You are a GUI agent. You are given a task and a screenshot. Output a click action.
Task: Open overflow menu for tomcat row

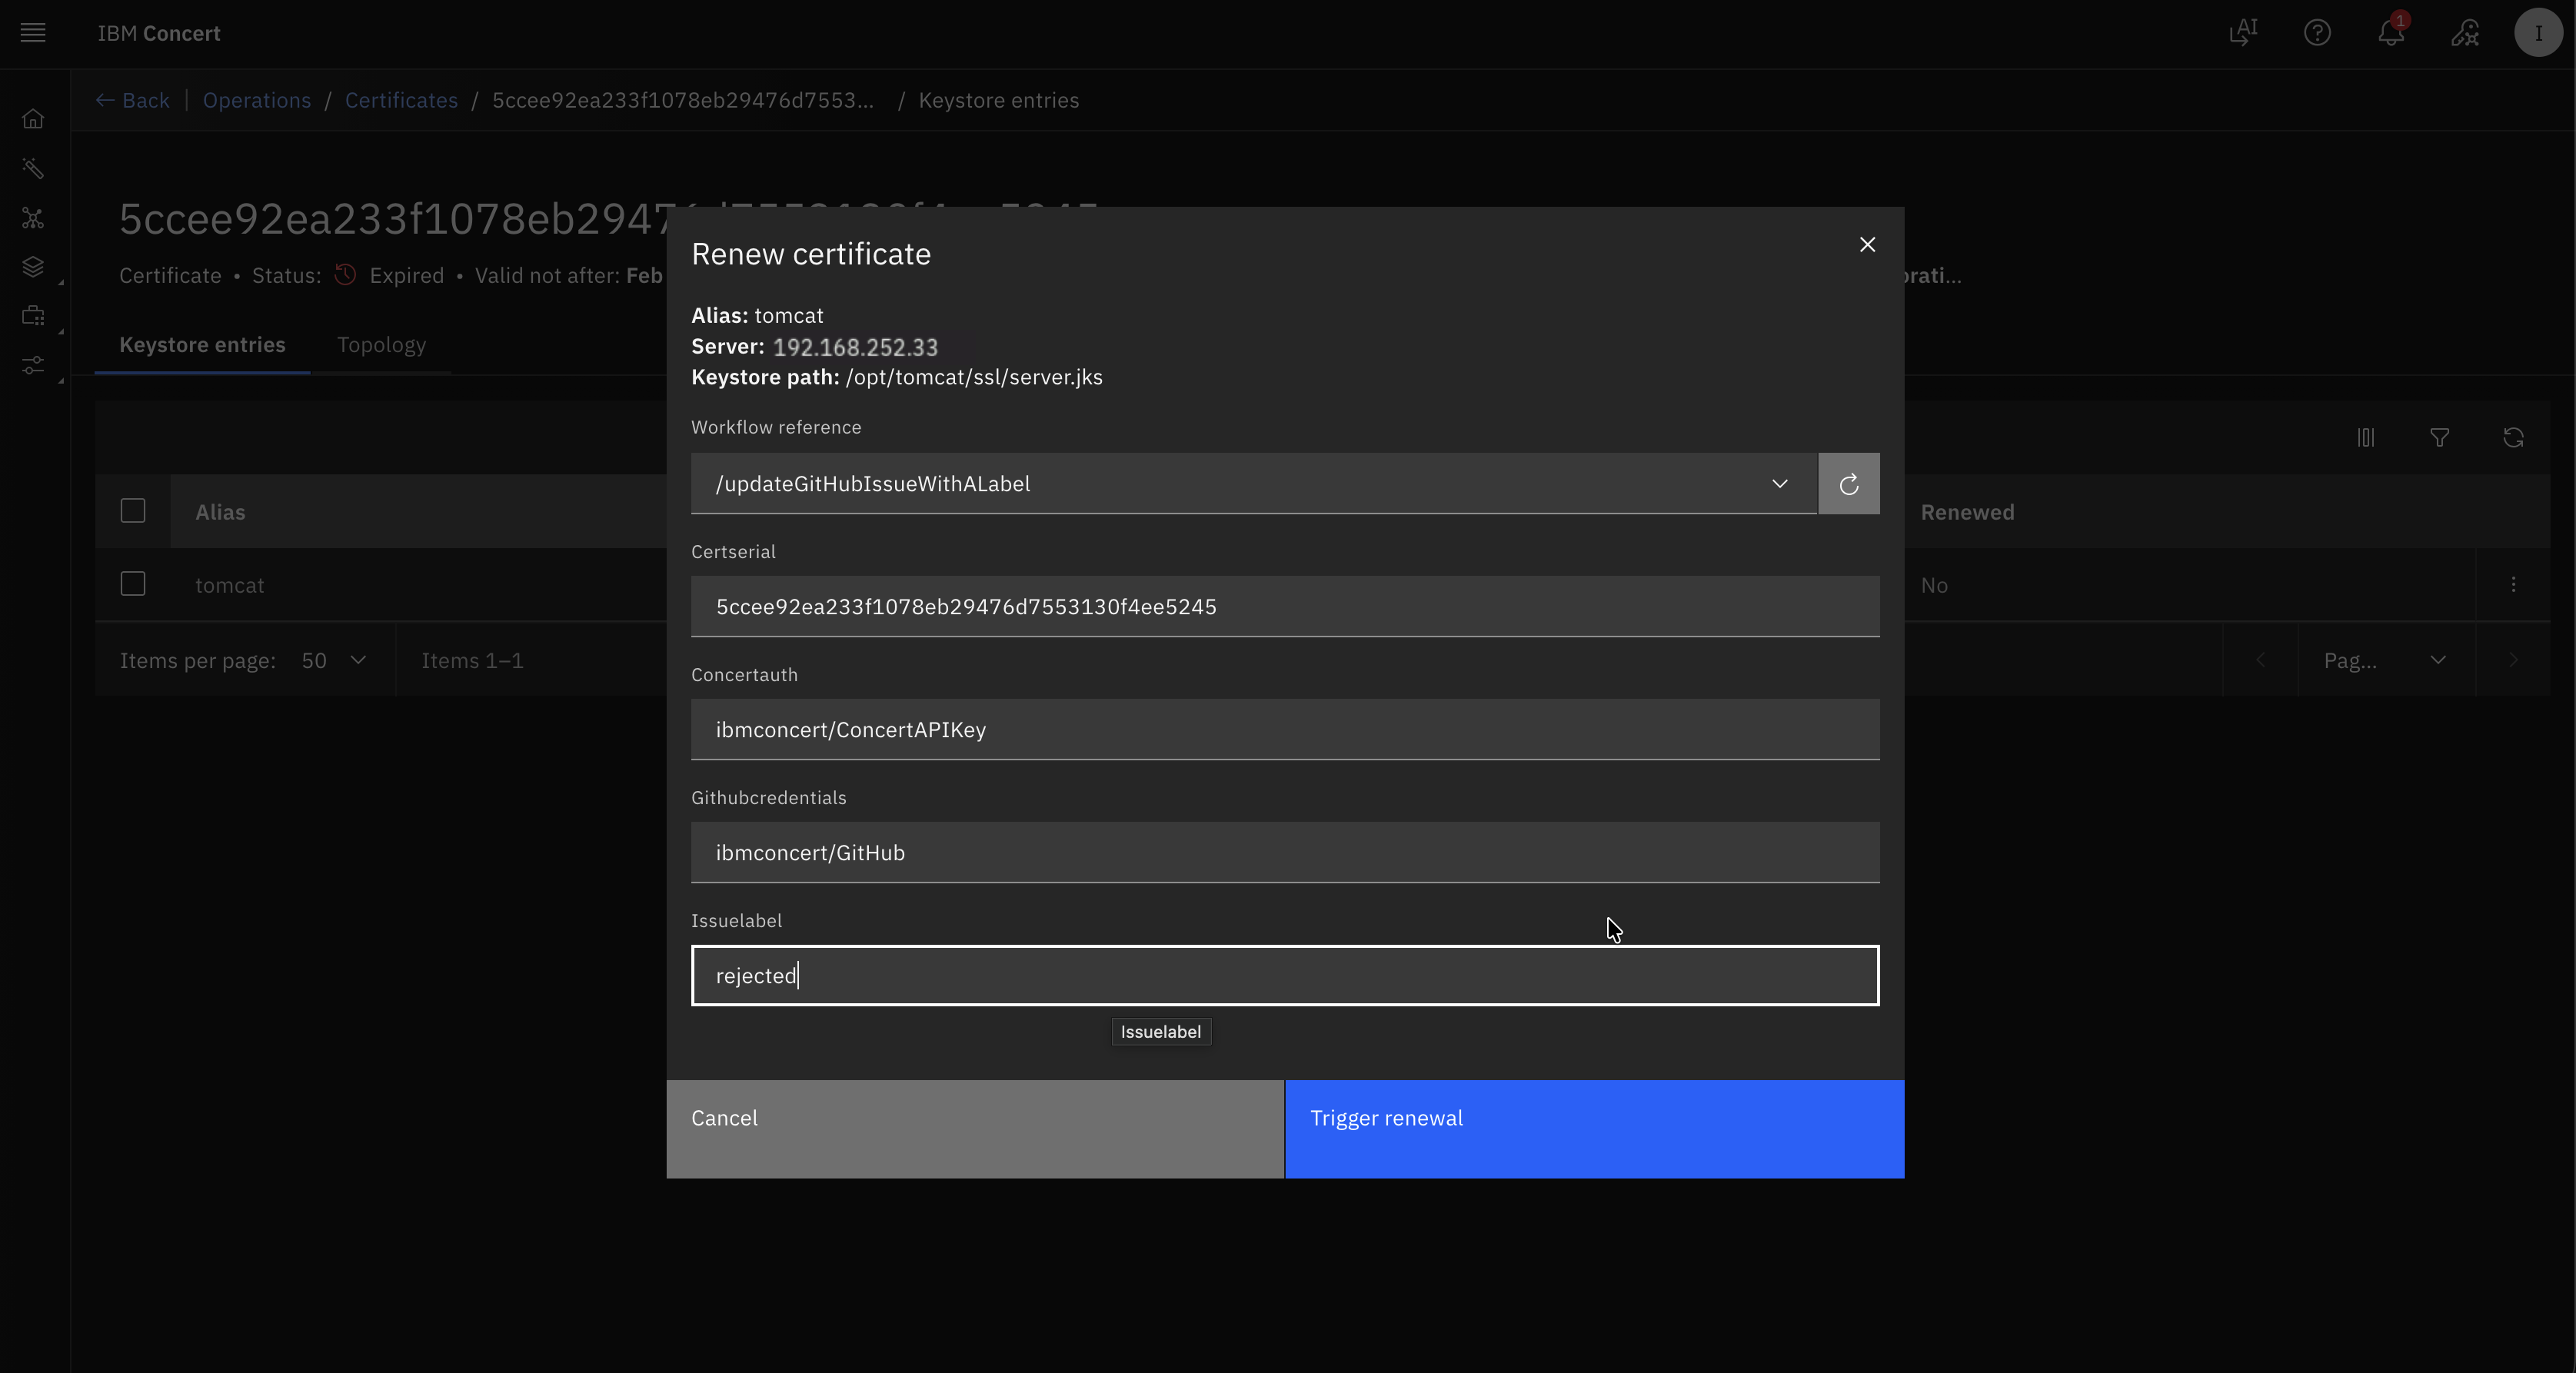click(2513, 585)
